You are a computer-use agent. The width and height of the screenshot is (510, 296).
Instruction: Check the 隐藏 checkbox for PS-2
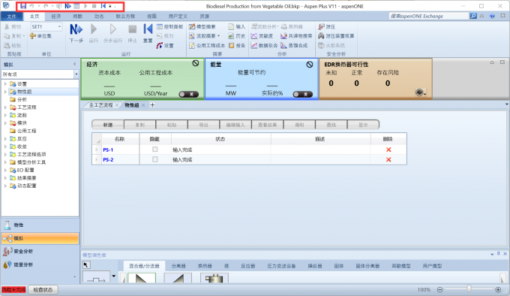155,159
